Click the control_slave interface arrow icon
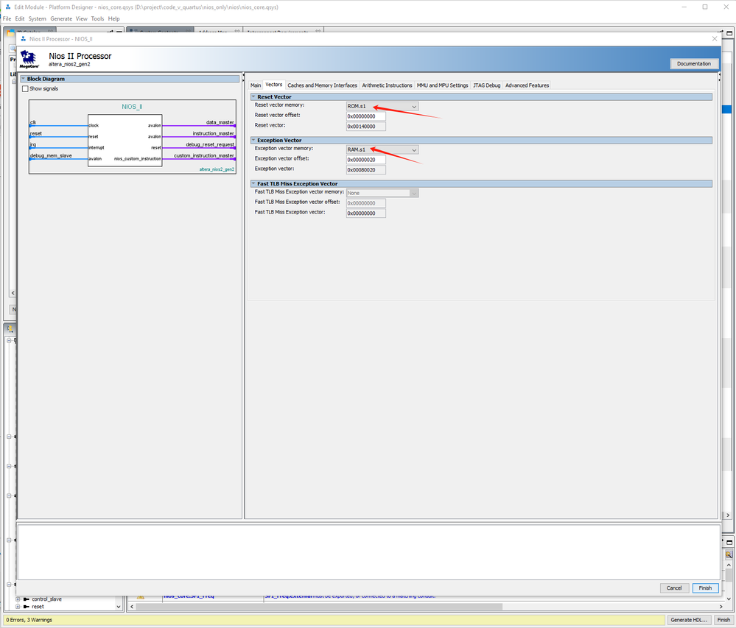The height and width of the screenshot is (628, 736). tap(27, 599)
